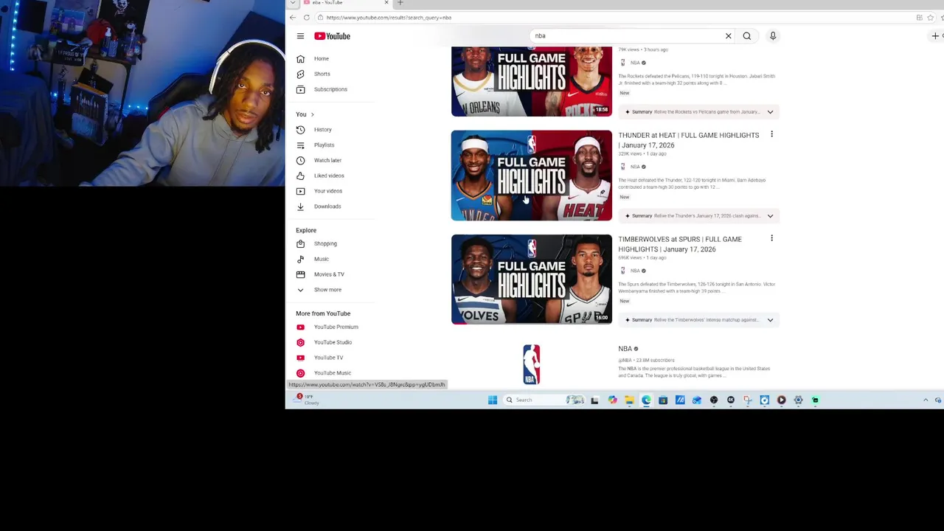Viewport: 944px width, 531px height.
Task: Open TIMBERWOLVES at SPURS video title
Action: [680, 244]
